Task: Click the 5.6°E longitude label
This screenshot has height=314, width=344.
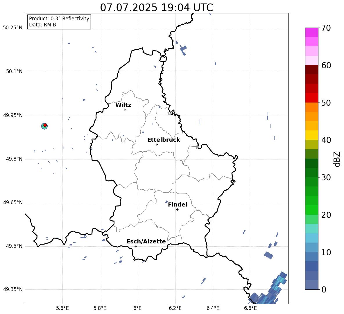Action: (x=62, y=308)
